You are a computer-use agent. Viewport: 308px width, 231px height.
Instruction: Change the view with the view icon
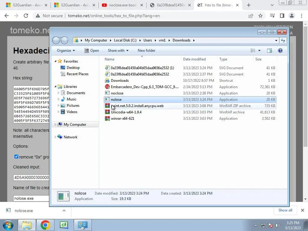click(x=253, y=51)
